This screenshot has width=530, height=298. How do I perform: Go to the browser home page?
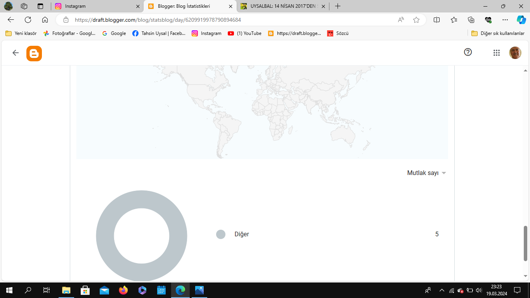(45, 20)
